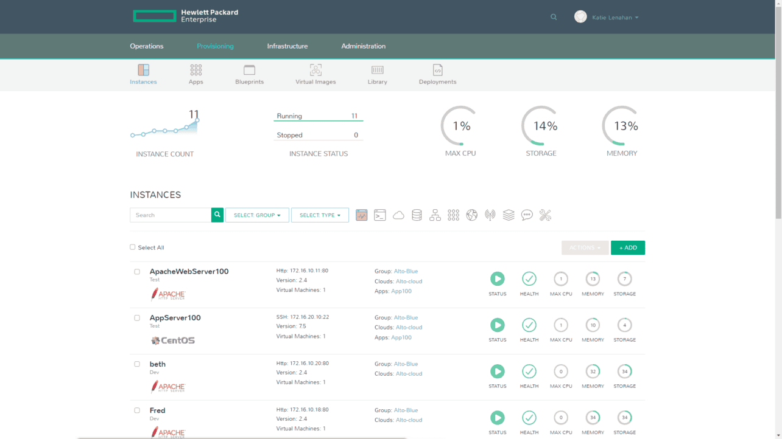This screenshot has width=782, height=439.
Task: Open the Library icon
Action: pos(378,70)
